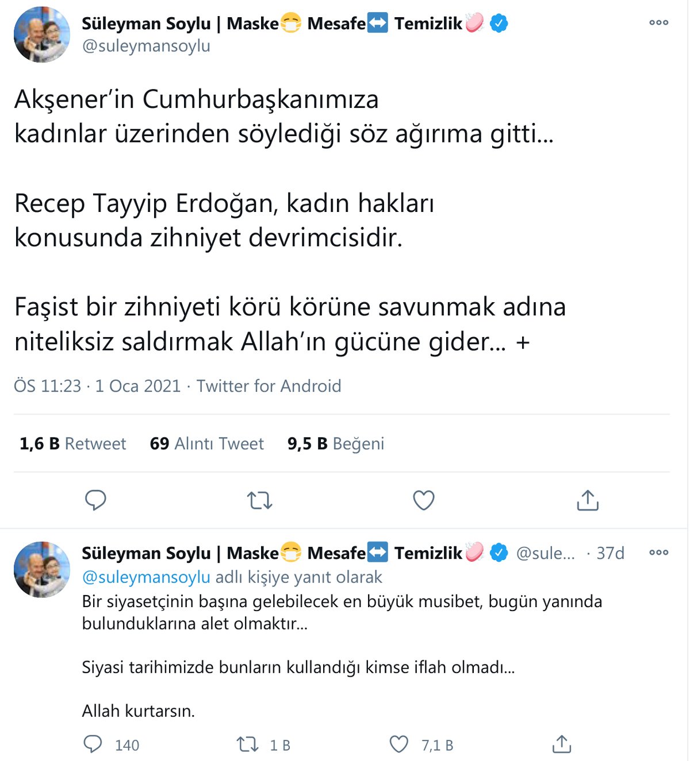Screen dimensions: 690x761
Task: View the 1,6 B Retweet list
Action: [72, 443]
